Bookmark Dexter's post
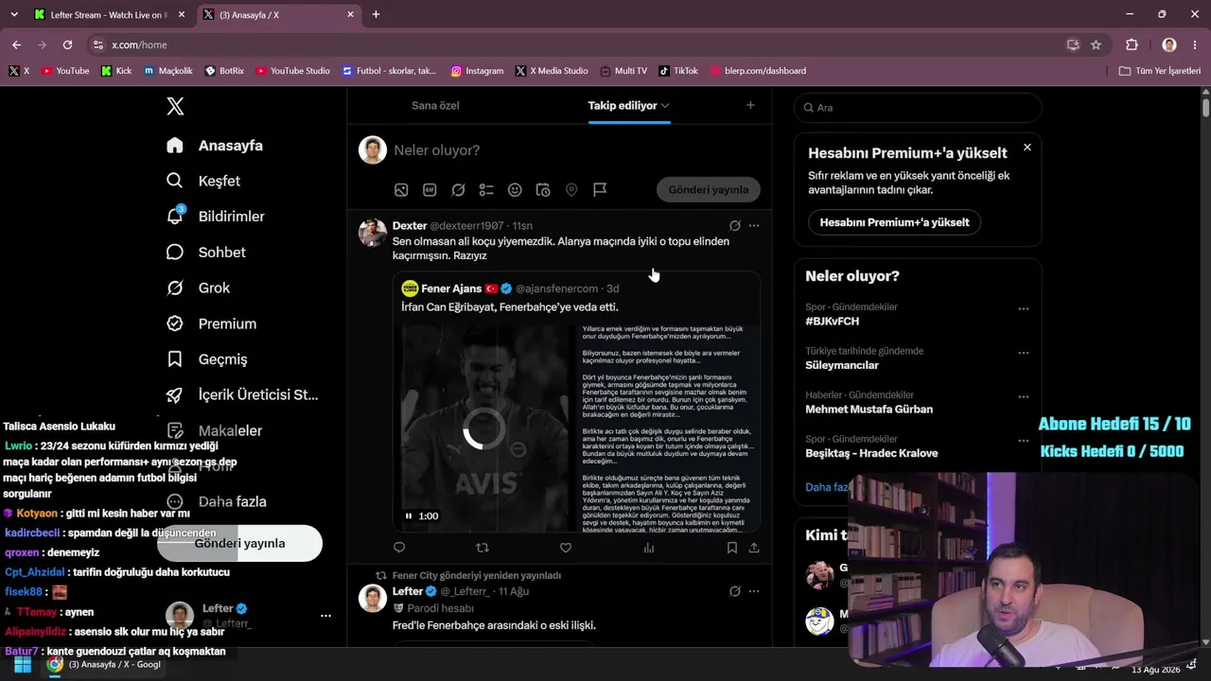The width and height of the screenshot is (1211, 681). [732, 548]
